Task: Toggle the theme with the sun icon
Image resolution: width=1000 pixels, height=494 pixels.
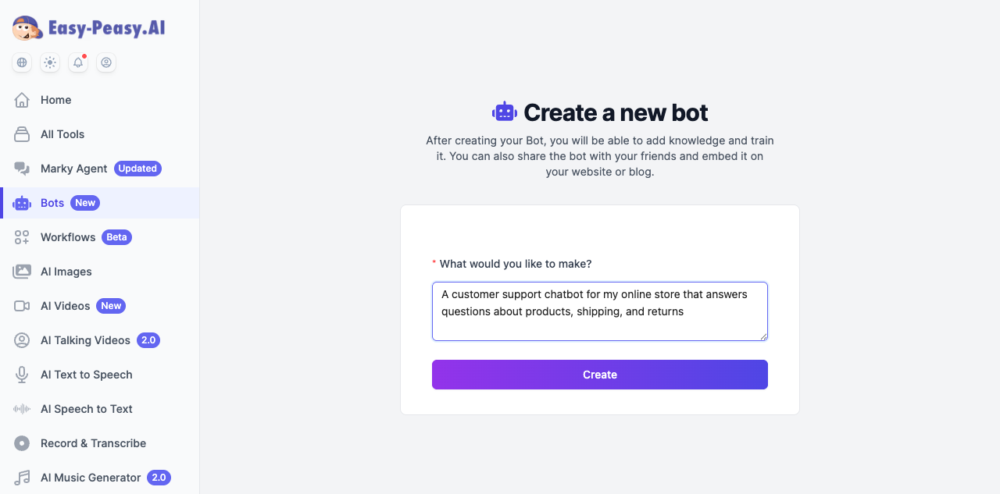Action: (x=49, y=62)
